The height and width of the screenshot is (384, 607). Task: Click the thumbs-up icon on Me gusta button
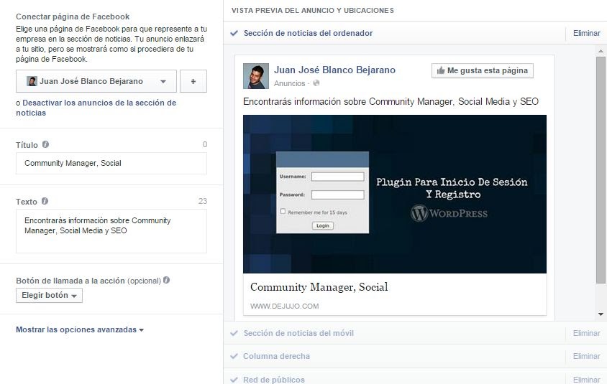441,70
